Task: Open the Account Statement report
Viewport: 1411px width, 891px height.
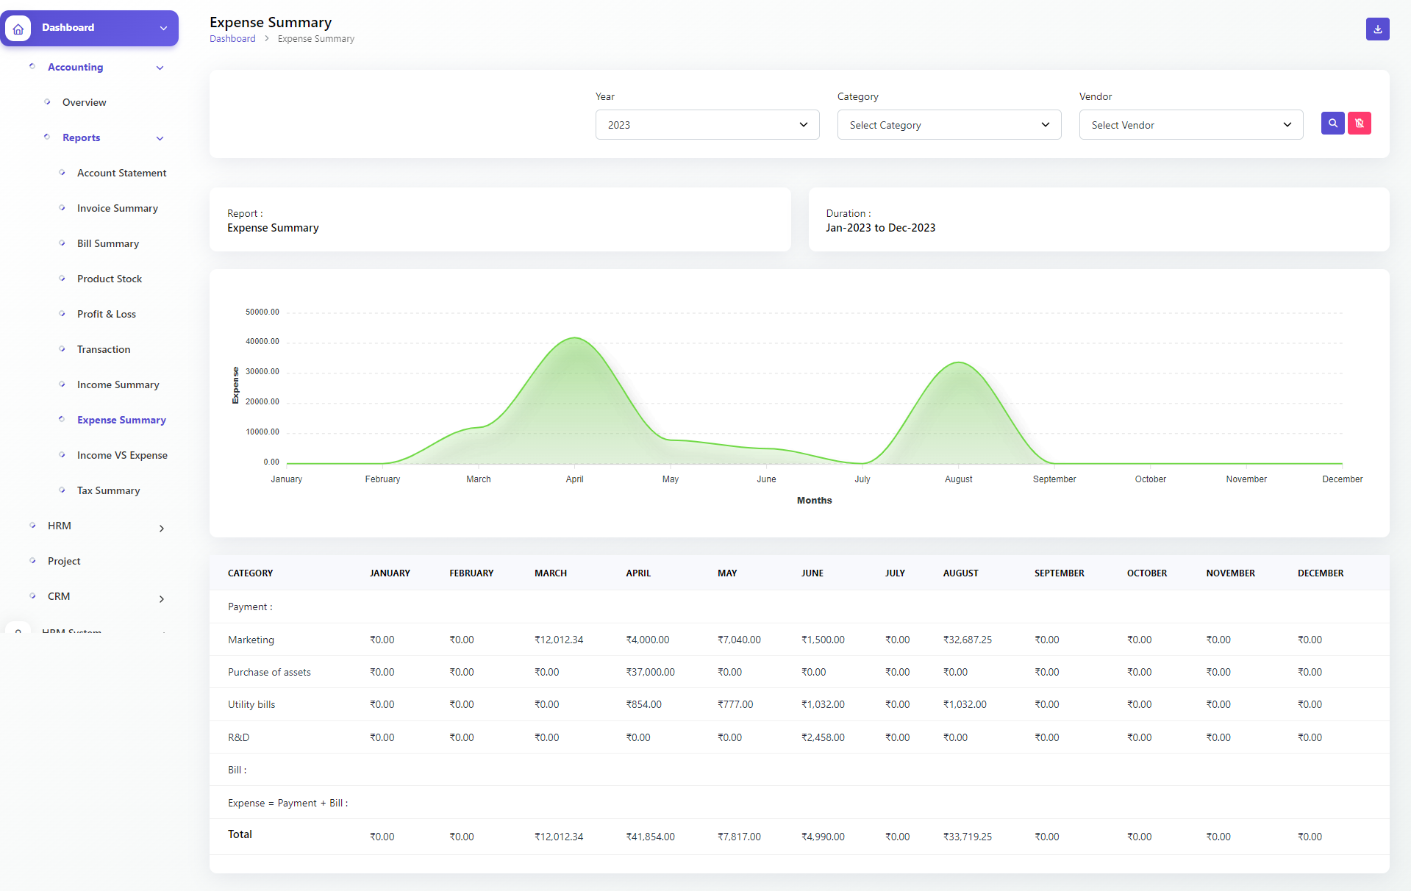Action: pyautogui.click(x=121, y=173)
